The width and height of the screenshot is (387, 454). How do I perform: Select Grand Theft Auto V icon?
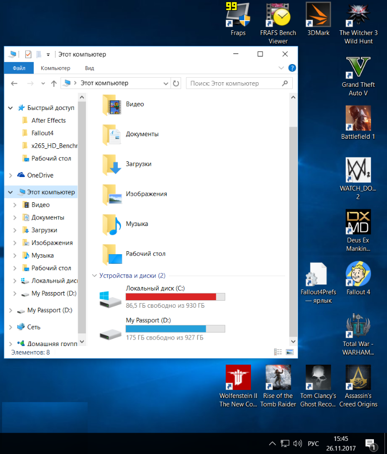pos(358,76)
